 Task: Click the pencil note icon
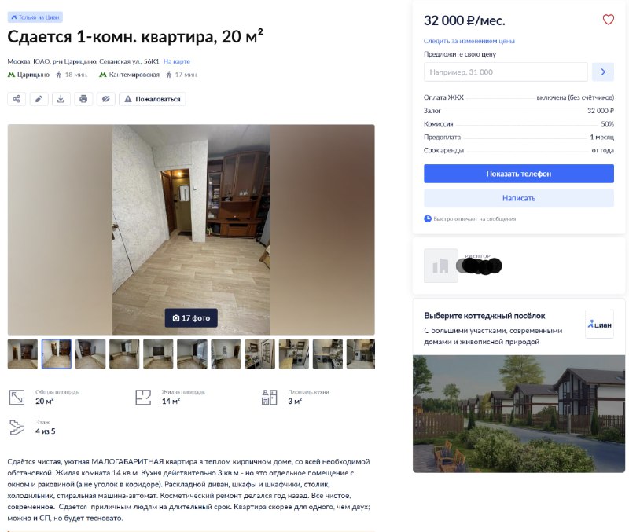pos(39,99)
